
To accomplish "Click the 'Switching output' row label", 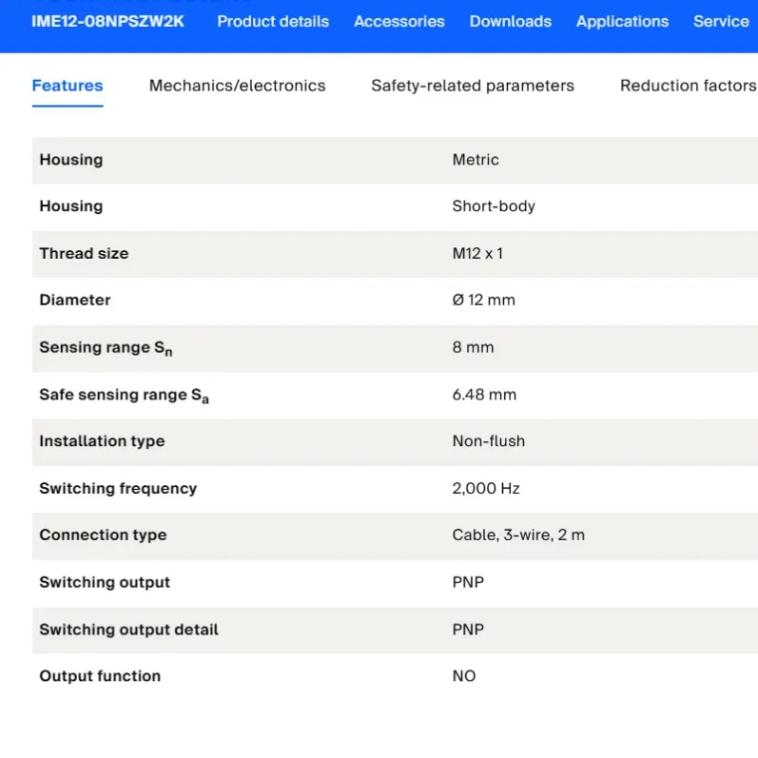I will click(105, 582).
